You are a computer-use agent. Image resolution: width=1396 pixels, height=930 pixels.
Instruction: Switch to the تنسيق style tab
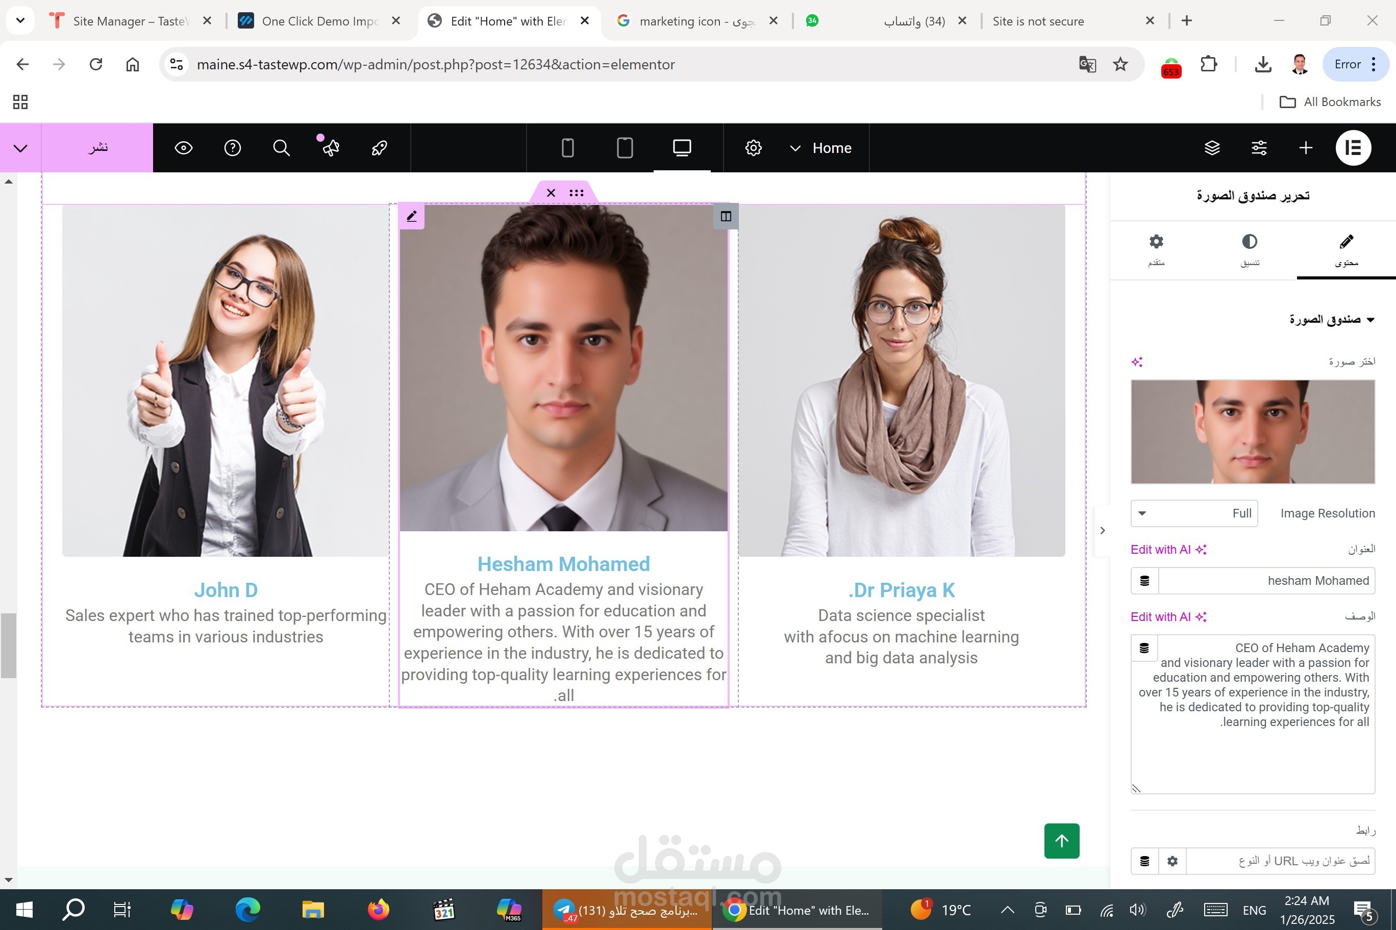pyautogui.click(x=1250, y=249)
